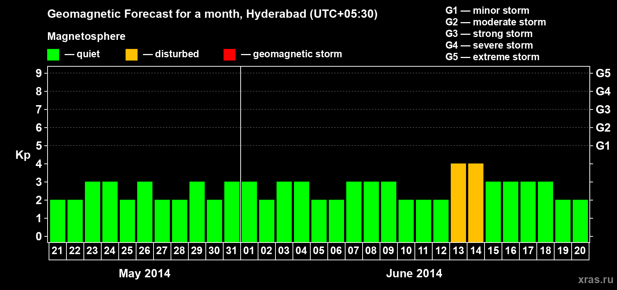Click 'G4 — severe storm' legend text
This screenshot has height=290, width=617.
(x=489, y=45)
